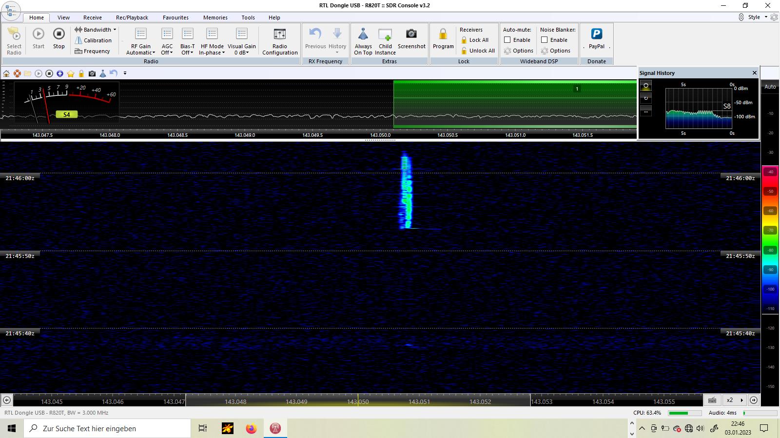The width and height of the screenshot is (780, 438).
Task: Click the padlock icon in quick access toolbar
Action: point(81,73)
